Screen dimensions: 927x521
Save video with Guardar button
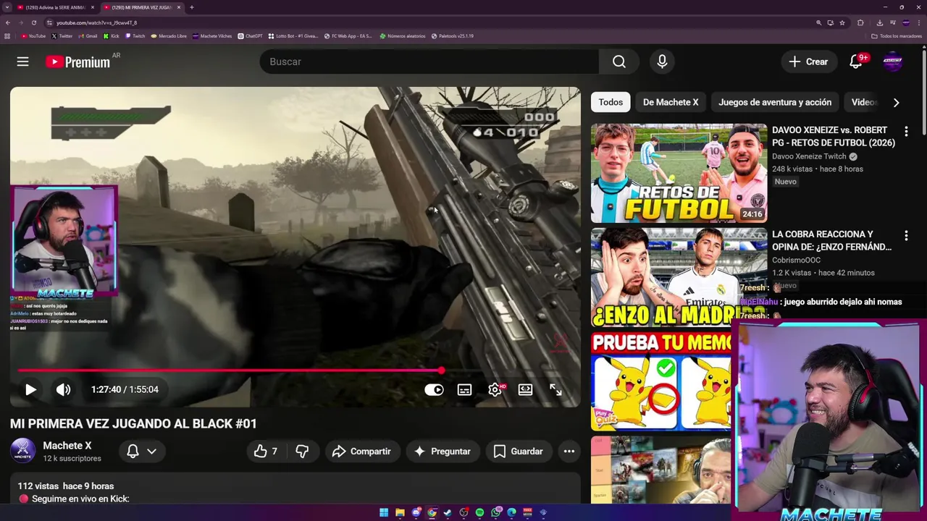[x=519, y=452]
